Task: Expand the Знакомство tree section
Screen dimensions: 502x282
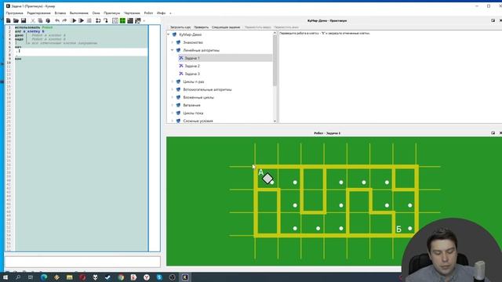Action: pos(173,42)
